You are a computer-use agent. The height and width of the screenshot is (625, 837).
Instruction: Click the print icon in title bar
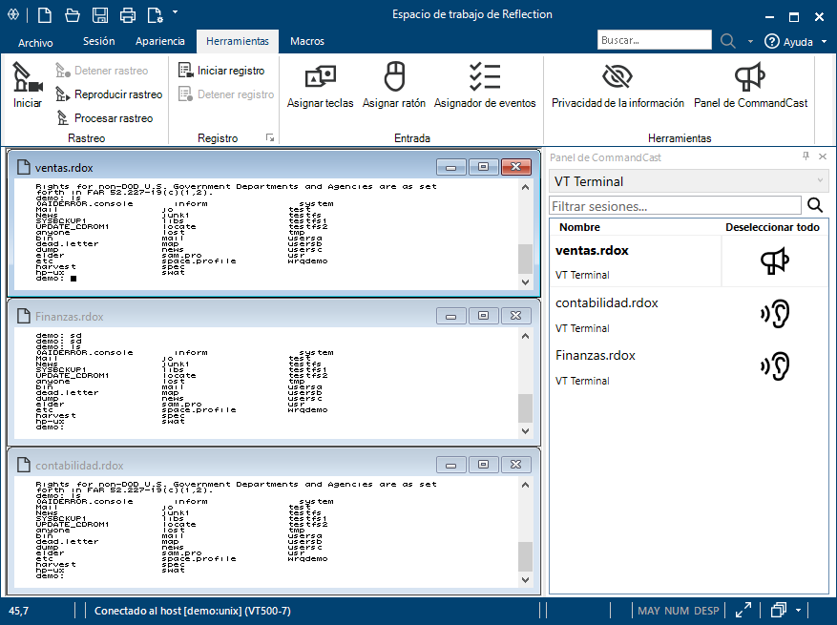(x=128, y=14)
